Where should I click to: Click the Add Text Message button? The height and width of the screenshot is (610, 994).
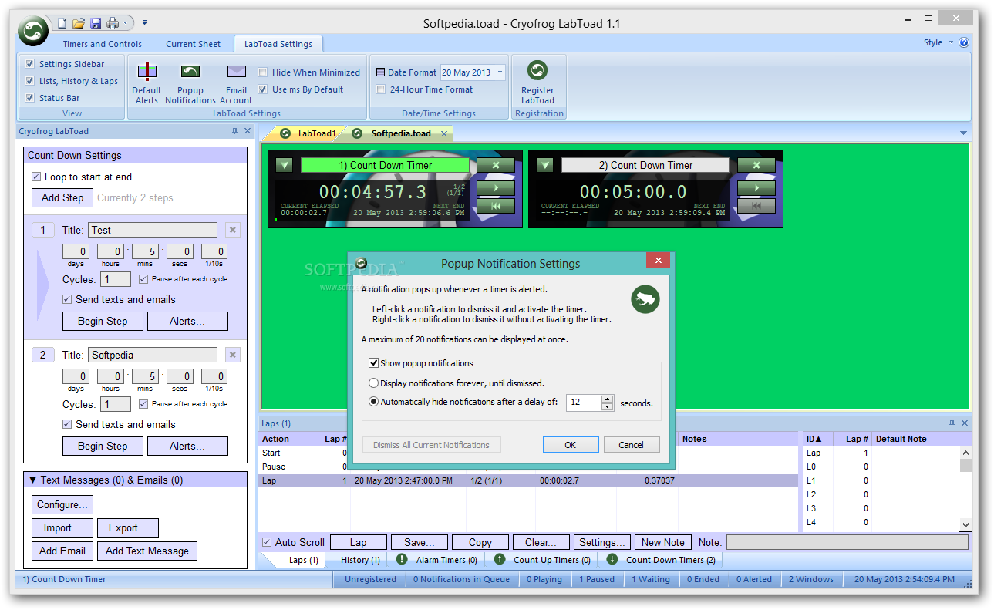click(147, 551)
